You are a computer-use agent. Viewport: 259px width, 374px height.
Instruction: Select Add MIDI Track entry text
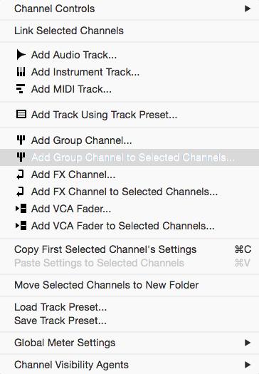(71, 89)
